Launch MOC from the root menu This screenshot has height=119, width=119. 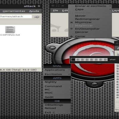coord(57,93)
